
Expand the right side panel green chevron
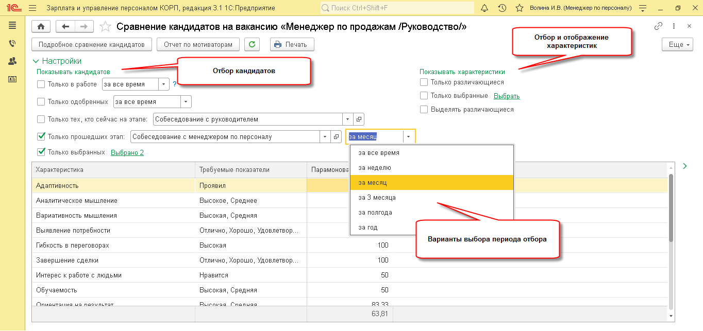click(x=685, y=166)
